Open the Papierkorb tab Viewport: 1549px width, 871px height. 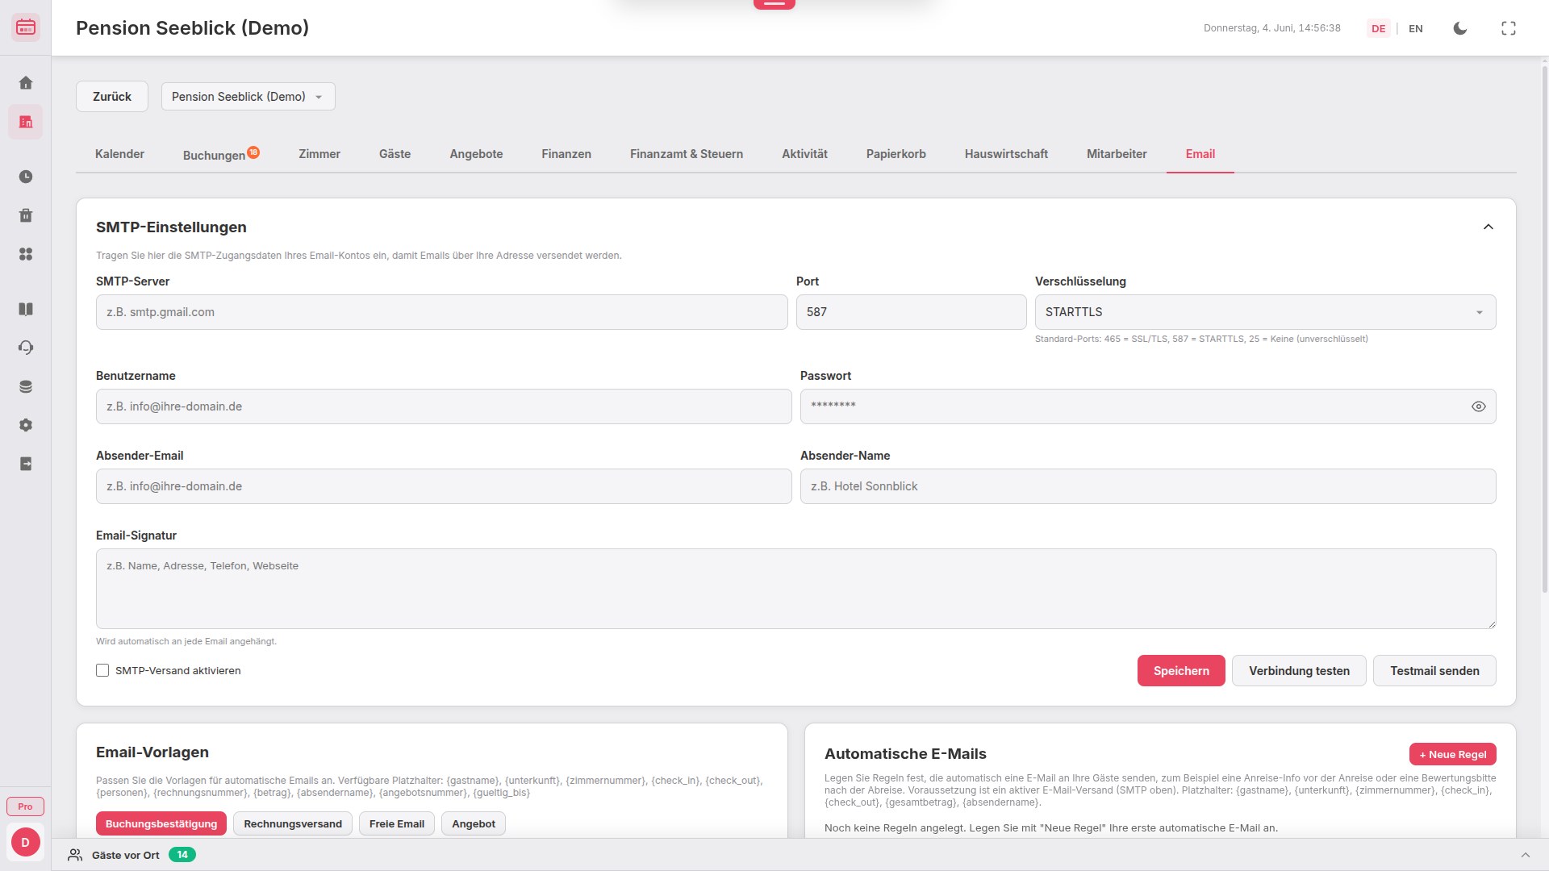[896, 154]
